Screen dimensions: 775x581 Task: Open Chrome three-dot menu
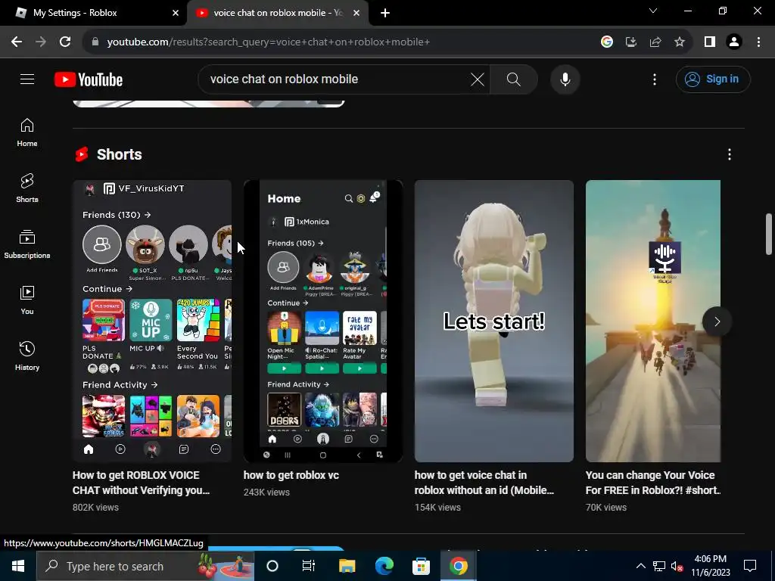point(758,42)
